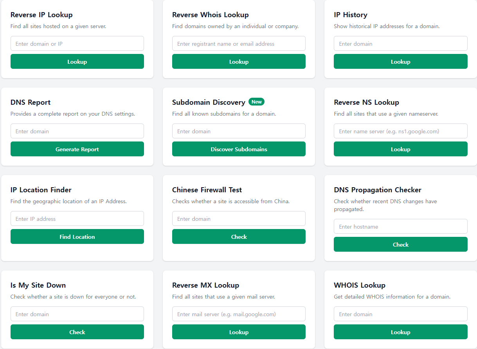This screenshot has width=477, height=349.
Task: Focus the WHOIS Lookup domain input
Action: pos(400,314)
